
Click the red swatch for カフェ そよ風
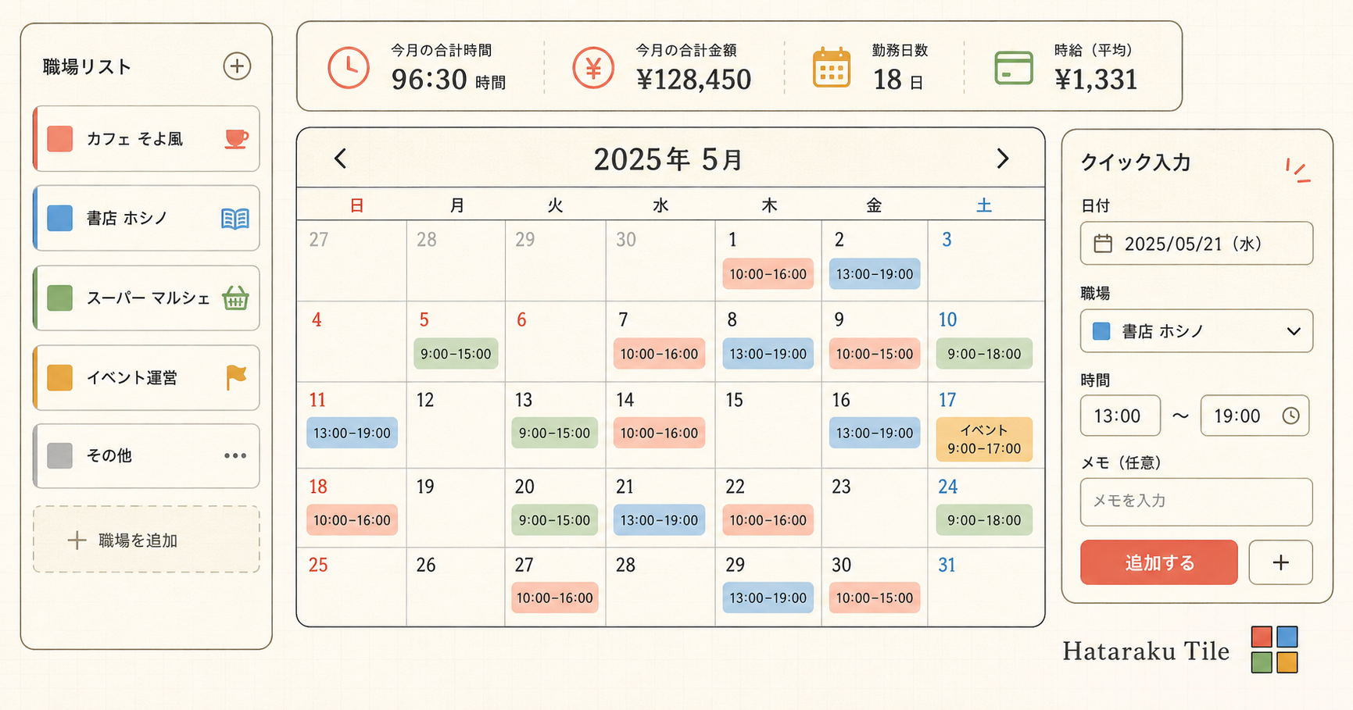click(x=60, y=139)
